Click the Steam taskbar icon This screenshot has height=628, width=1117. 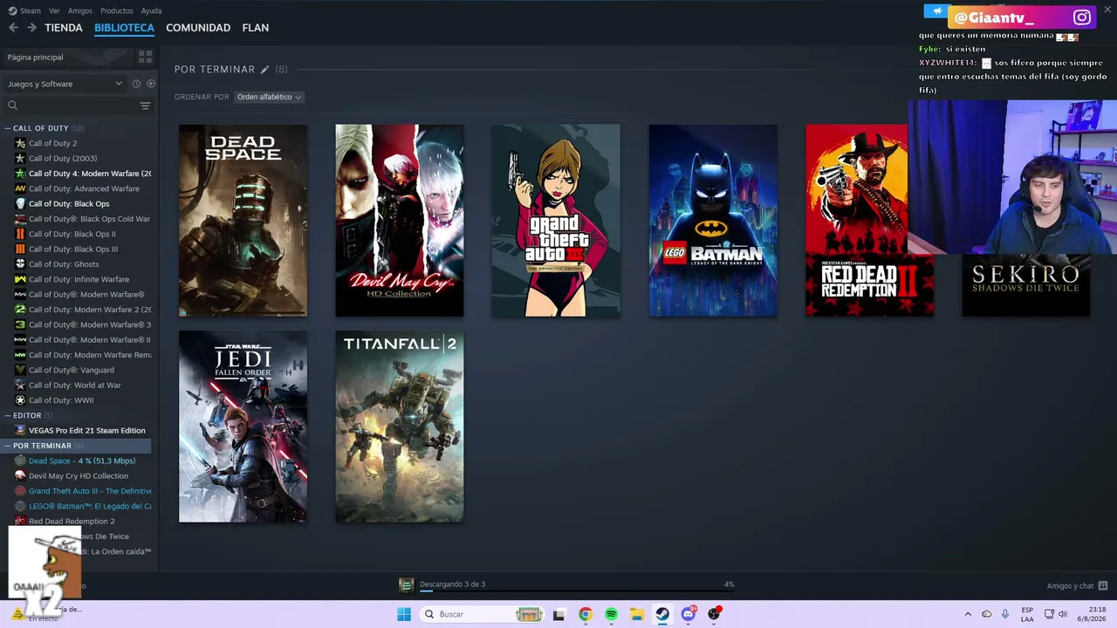pyautogui.click(x=662, y=614)
